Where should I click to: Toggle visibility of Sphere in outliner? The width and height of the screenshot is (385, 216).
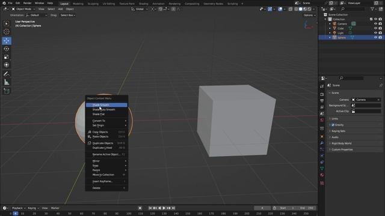point(375,37)
